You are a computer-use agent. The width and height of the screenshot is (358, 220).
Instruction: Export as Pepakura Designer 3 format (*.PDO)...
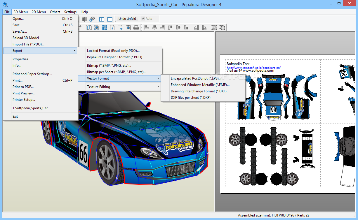pyautogui.click(x=119, y=57)
